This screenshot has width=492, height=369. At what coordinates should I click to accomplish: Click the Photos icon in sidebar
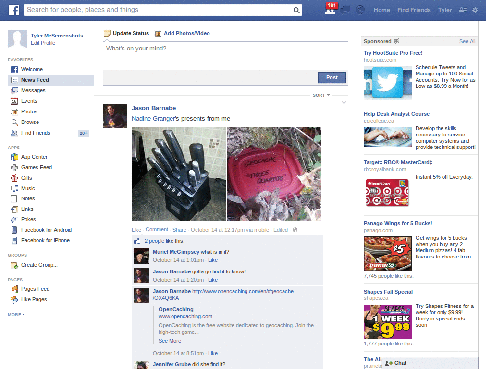14,111
